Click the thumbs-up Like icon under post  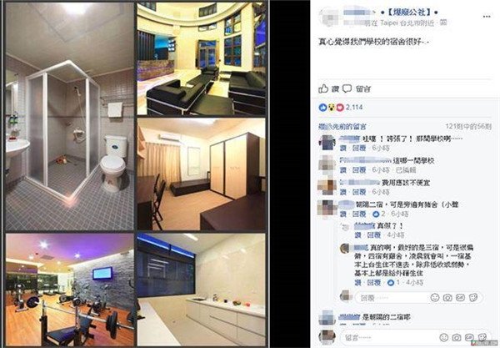[323, 88]
